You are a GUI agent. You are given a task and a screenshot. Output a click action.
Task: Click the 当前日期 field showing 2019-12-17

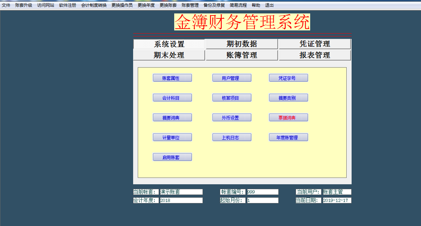(x=337, y=200)
